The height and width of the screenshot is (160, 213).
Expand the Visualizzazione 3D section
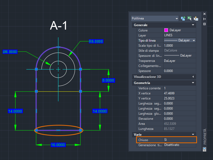193,77
